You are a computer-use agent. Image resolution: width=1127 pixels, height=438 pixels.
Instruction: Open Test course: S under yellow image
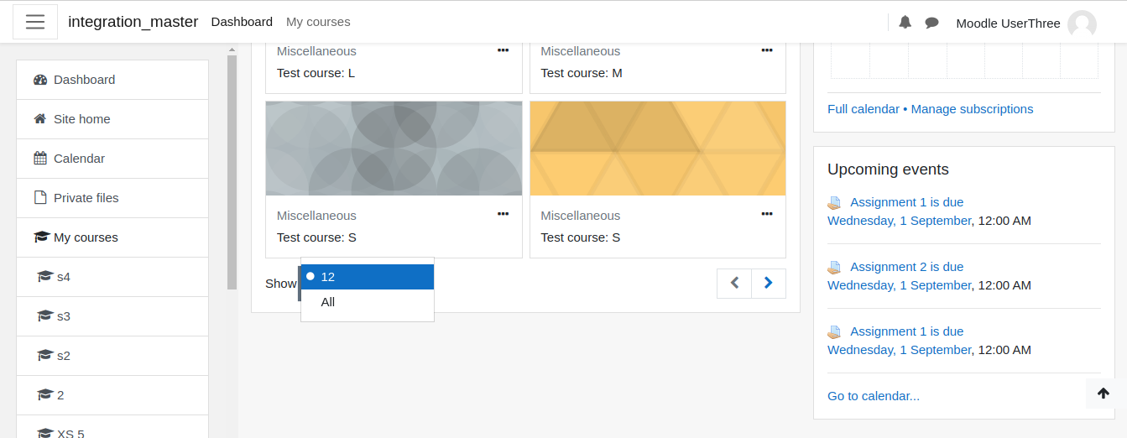581,237
